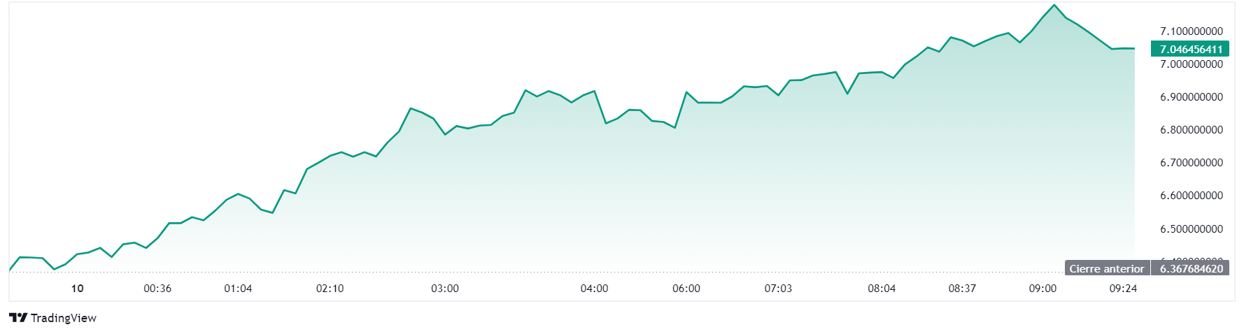
Task: Click the 08:04 time axis marker
Action: [882, 289]
